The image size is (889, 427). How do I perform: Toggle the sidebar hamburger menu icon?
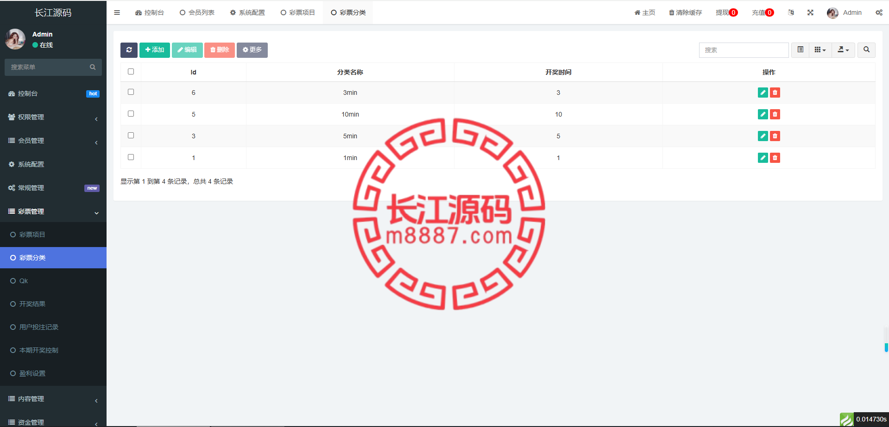(x=117, y=12)
